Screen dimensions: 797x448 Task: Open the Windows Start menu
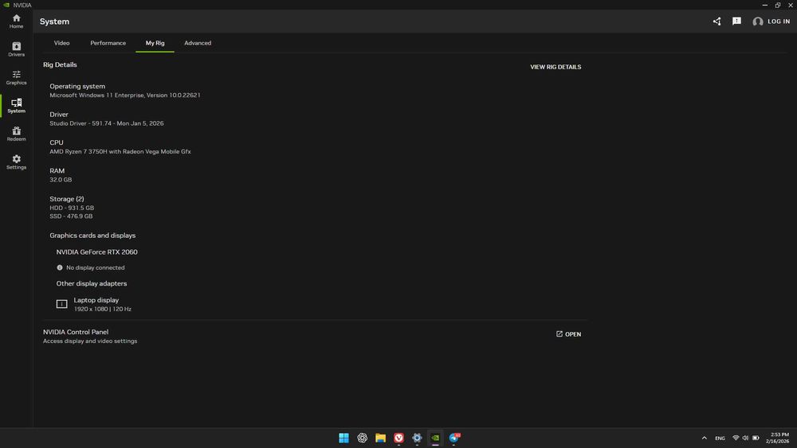[x=344, y=438]
